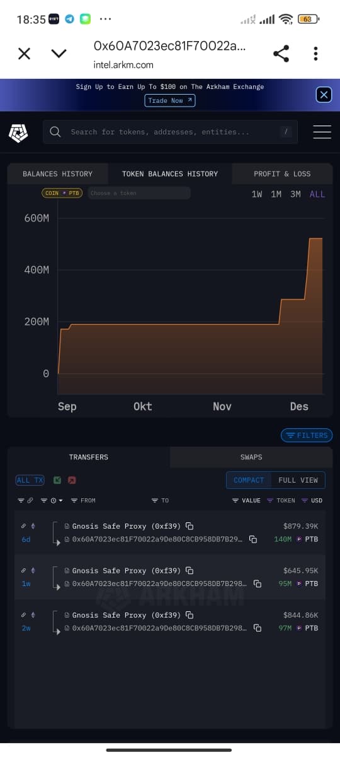Click Ethereum chain icon on 6d transfer
This screenshot has width=340, height=757.
(33, 526)
